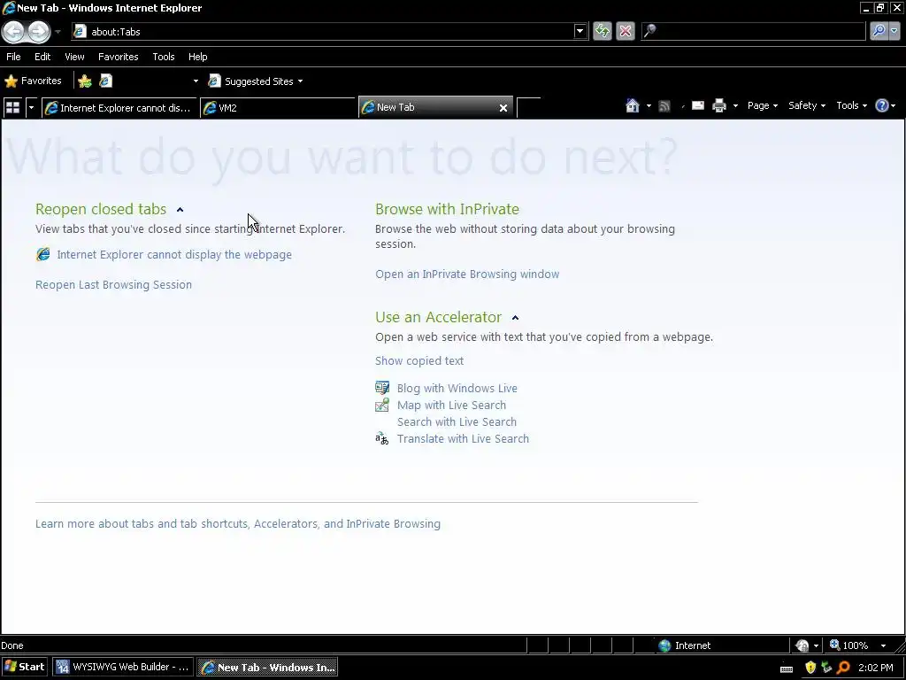
Task: Open the Favorites menu
Action: click(118, 57)
